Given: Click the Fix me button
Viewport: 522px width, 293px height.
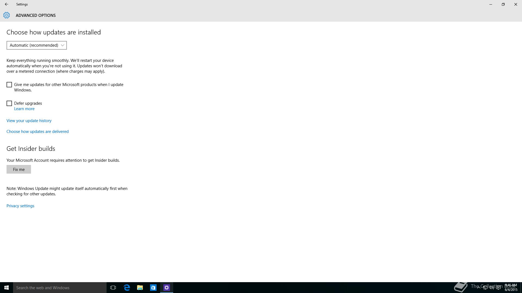Looking at the screenshot, I should click(x=19, y=169).
